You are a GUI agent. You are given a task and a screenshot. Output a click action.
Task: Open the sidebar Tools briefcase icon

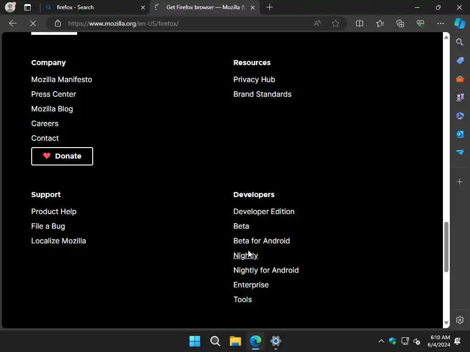click(x=460, y=79)
